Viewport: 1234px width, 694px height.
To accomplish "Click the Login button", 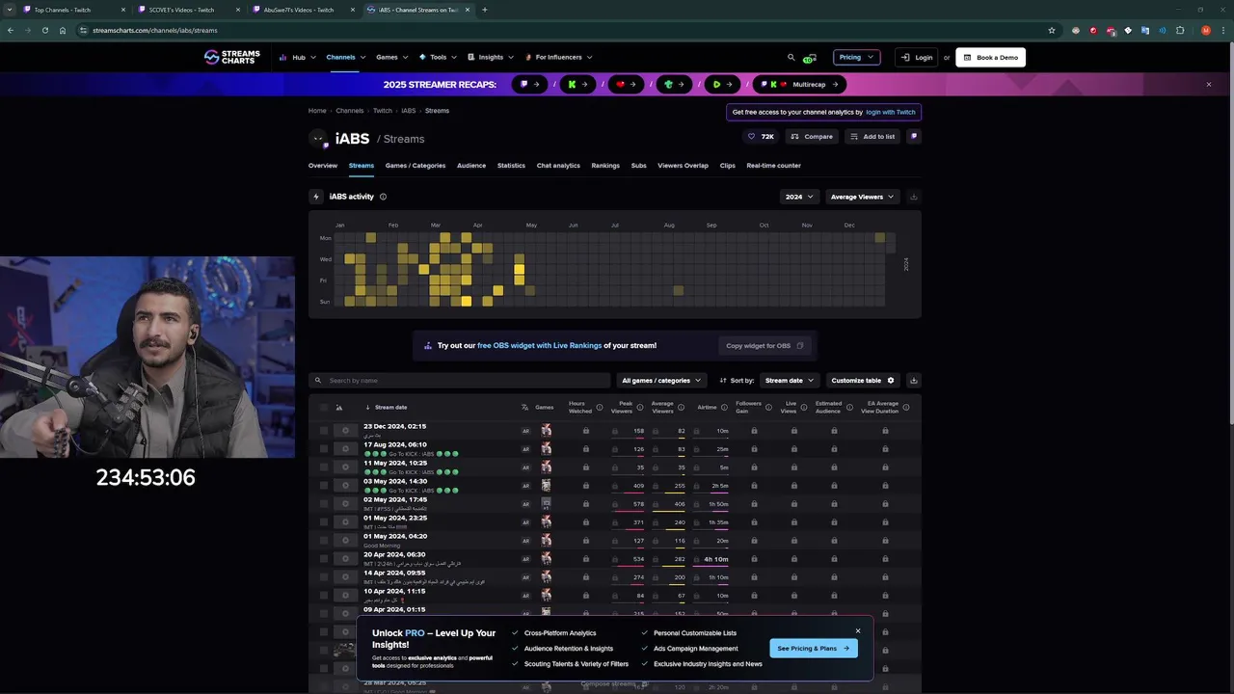I will (x=917, y=57).
